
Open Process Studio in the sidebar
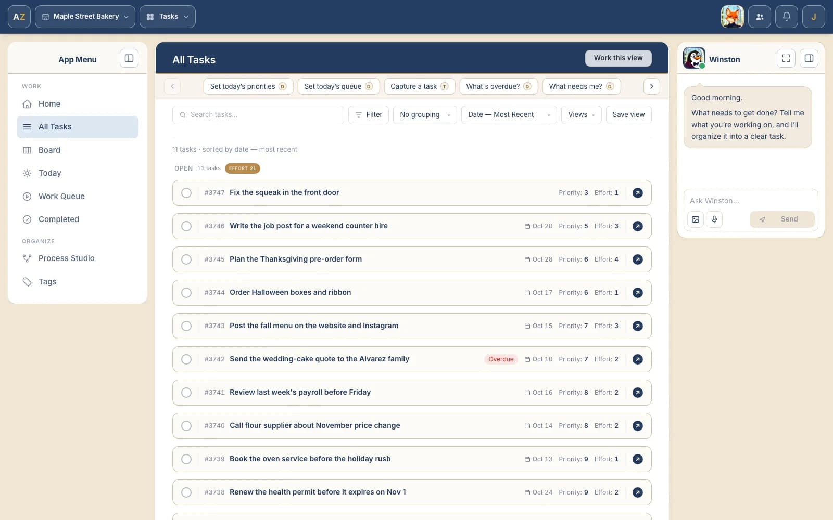point(78,258)
